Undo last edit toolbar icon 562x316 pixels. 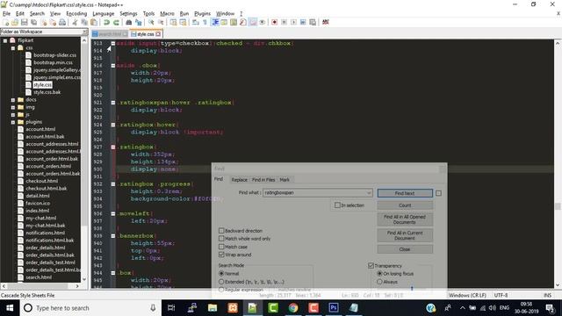point(106,22)
